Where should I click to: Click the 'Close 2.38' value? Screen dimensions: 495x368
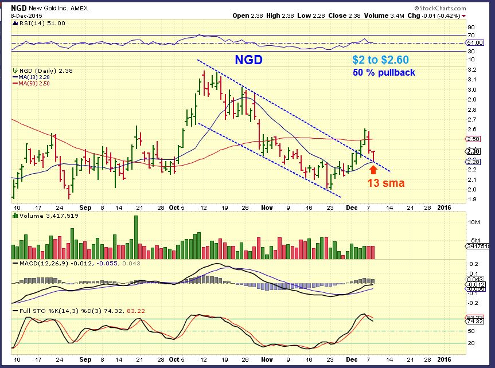(x=344, y=15)
